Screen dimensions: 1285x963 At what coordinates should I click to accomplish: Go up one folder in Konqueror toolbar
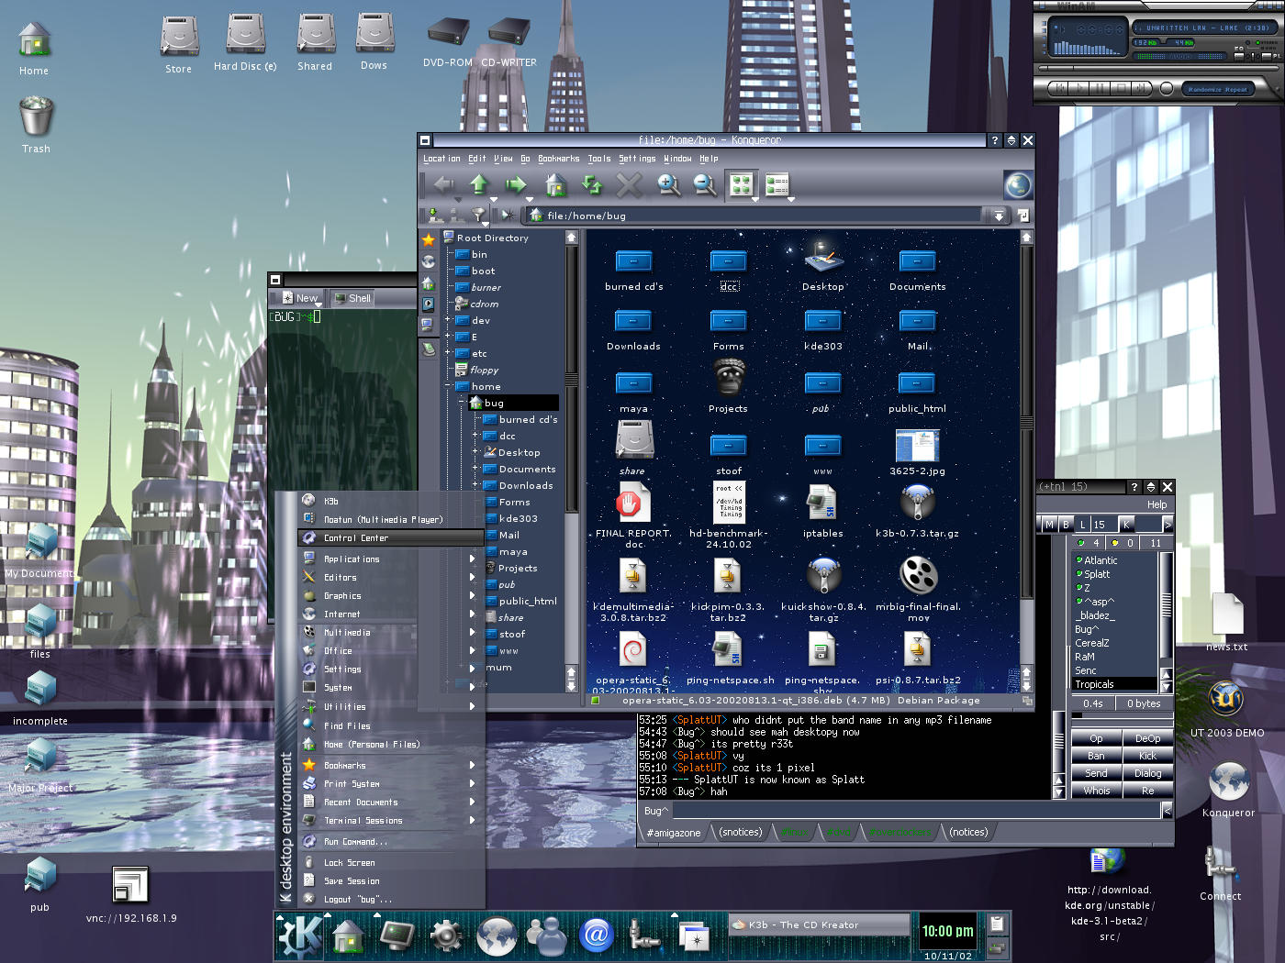point(479,184)
